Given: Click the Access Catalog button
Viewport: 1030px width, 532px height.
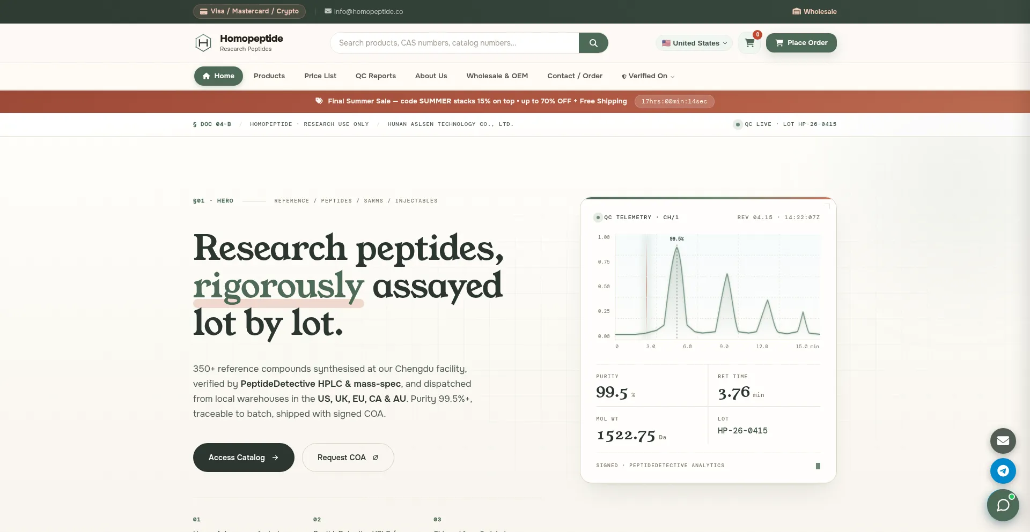Looking at the screenshot, I should coord(244,458).
